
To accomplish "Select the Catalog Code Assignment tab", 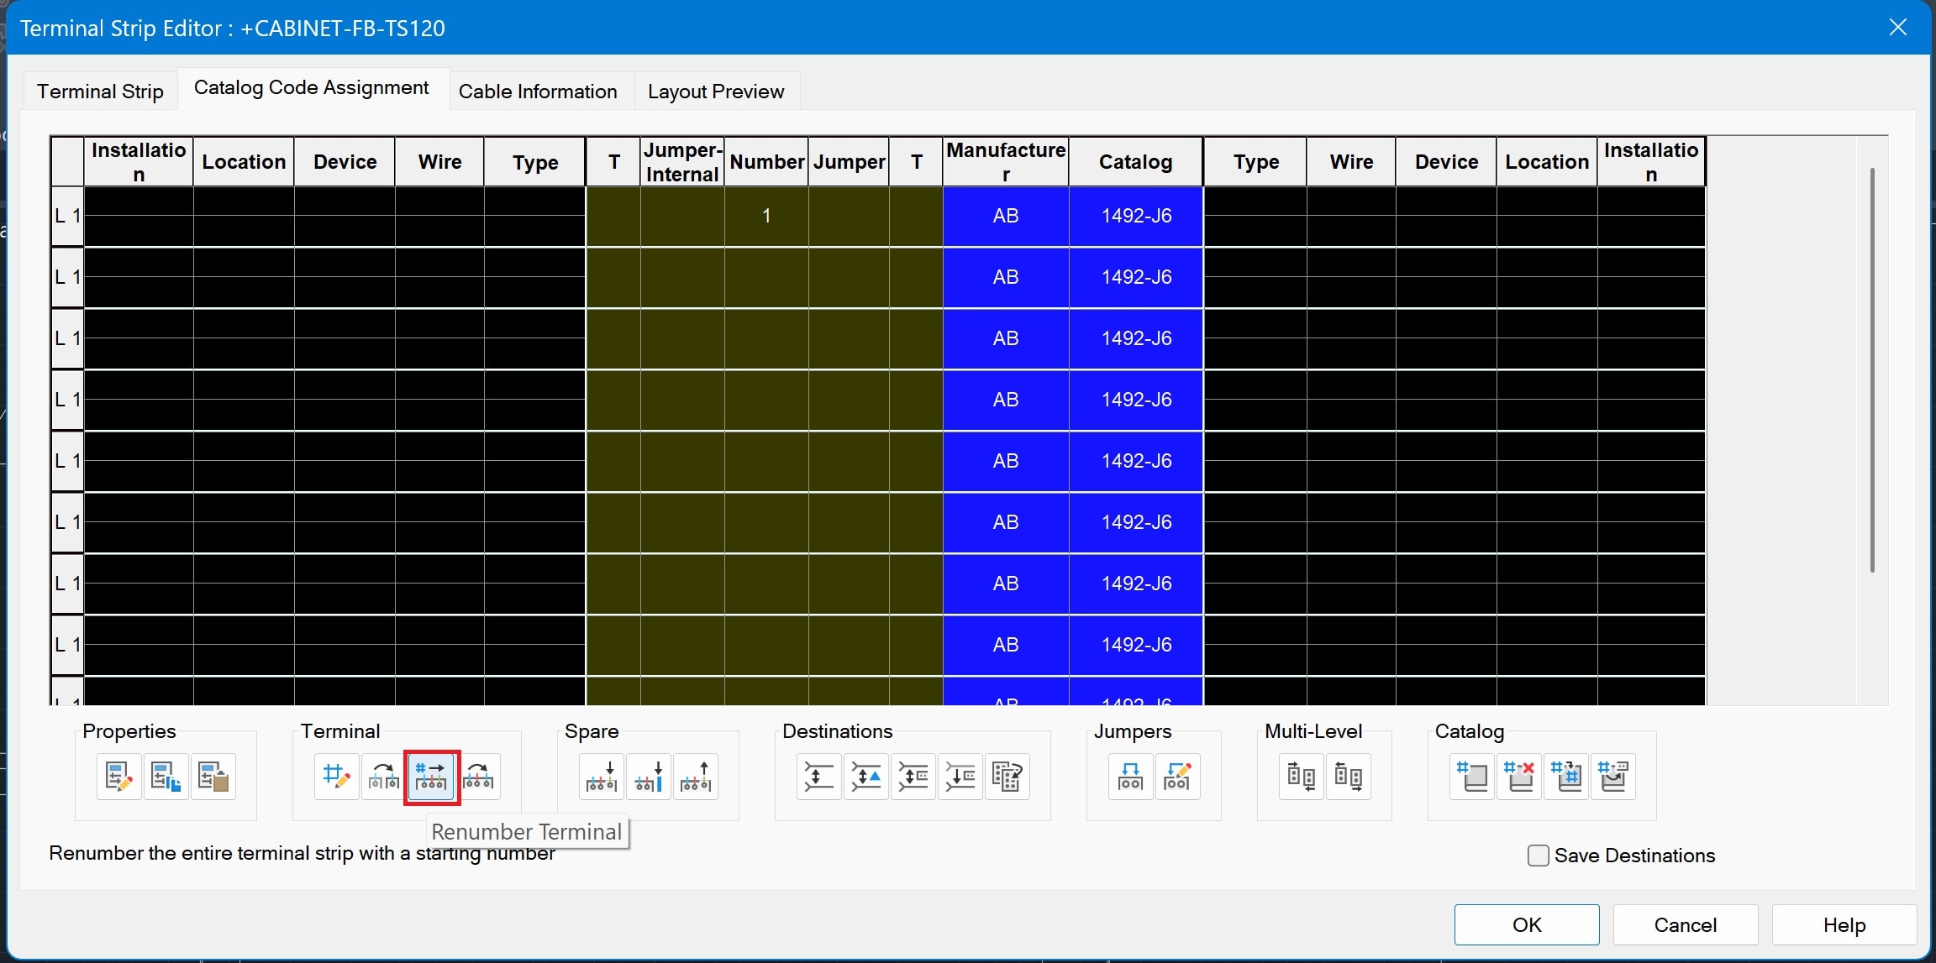I will (312, 88).
